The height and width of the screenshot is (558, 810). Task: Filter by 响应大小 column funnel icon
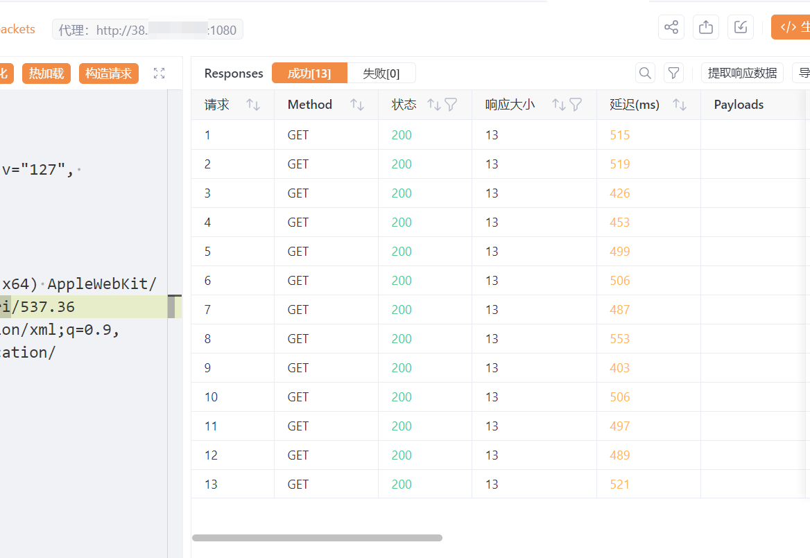tap(576, 105)
